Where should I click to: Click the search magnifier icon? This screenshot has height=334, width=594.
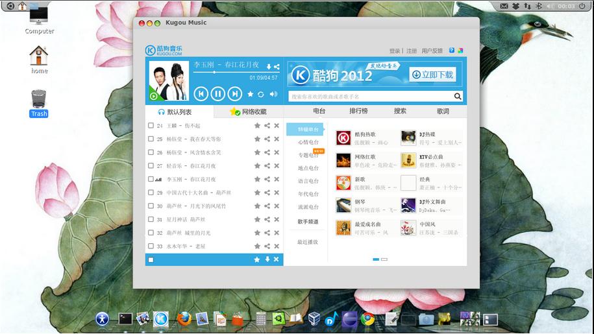[x=458, y=97]
